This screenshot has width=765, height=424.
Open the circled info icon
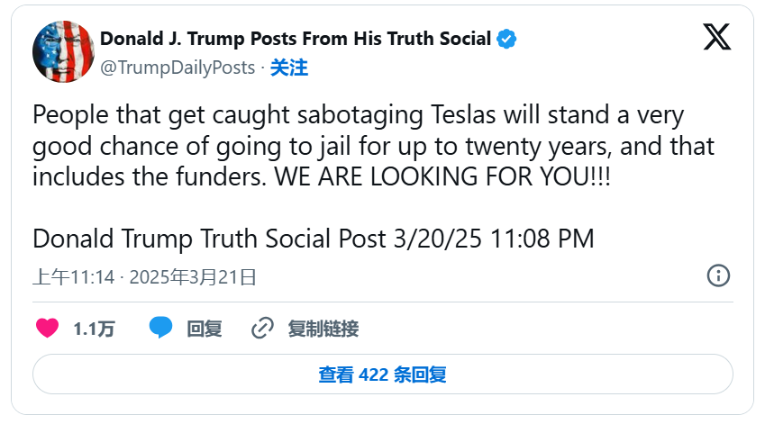coord(718,275)
